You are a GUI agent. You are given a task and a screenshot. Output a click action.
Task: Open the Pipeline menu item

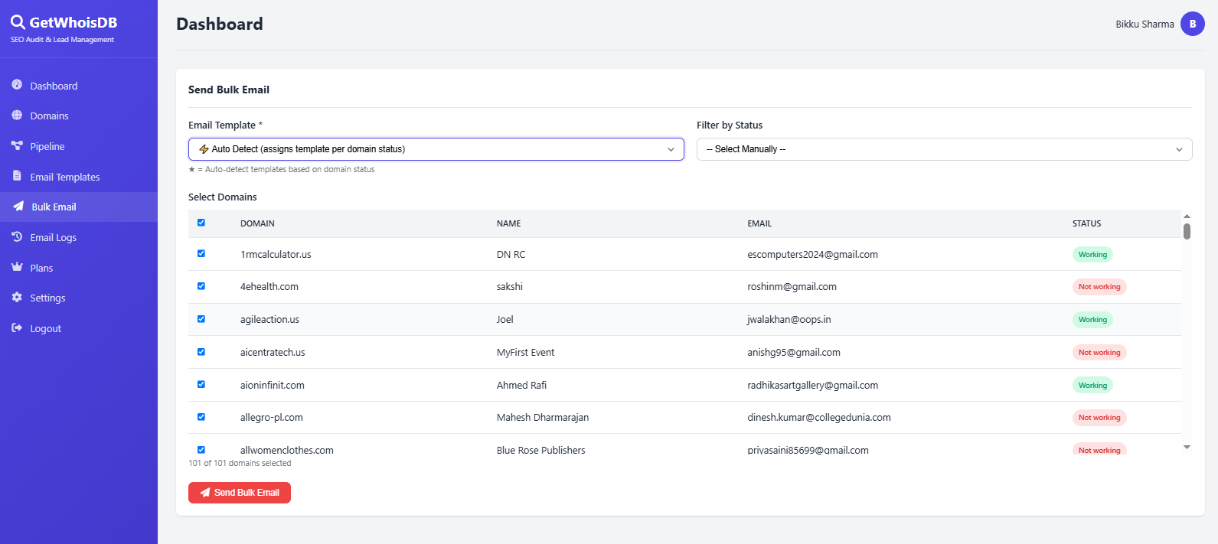pos(79,146)
